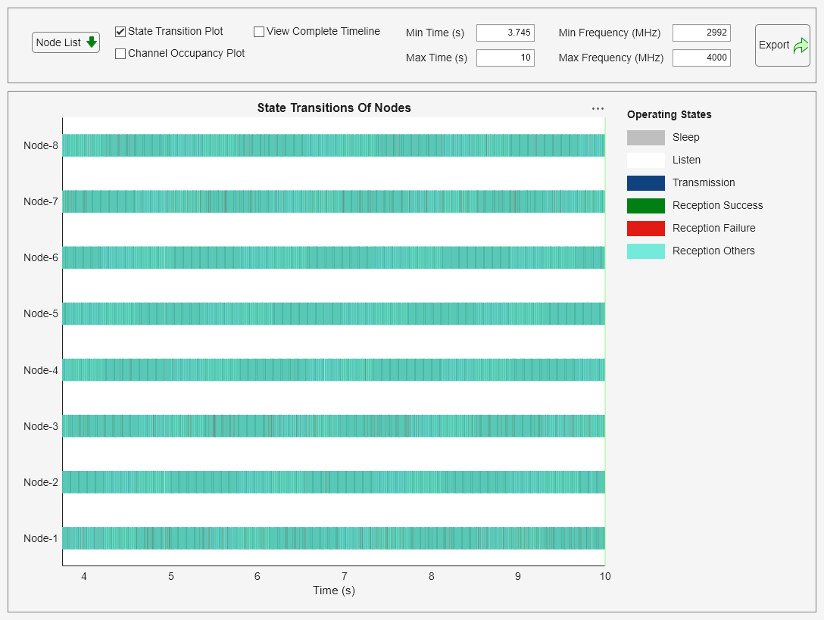Click the Max Time input field
Image resolution: width=824 pixels, height=620 pixels.
pos(505,58)
